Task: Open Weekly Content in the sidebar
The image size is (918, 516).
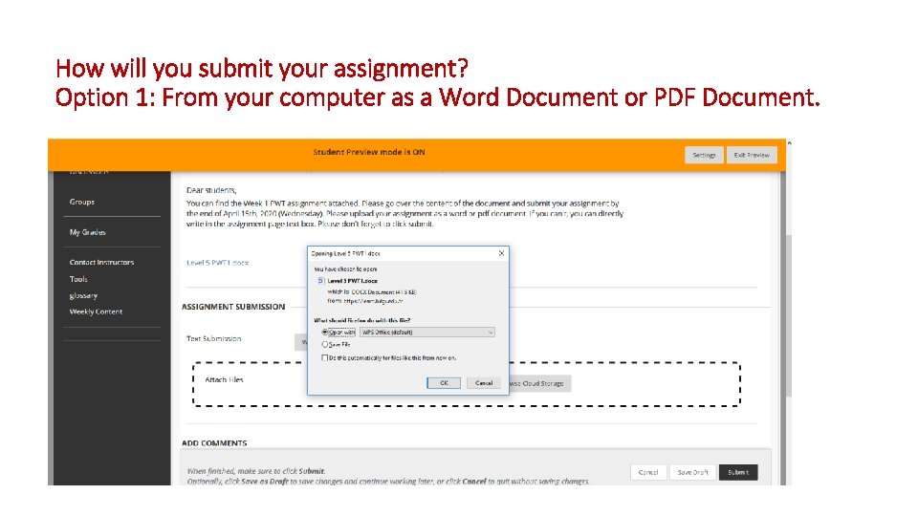Action: [x=96, y=312]
